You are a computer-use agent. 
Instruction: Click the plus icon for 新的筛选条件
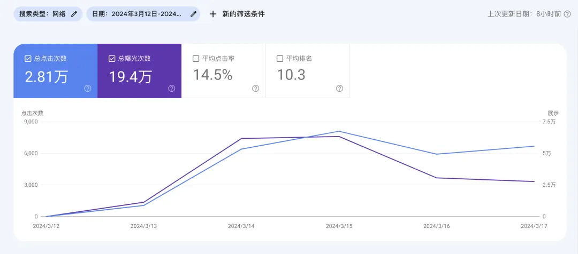coord(212,14)
